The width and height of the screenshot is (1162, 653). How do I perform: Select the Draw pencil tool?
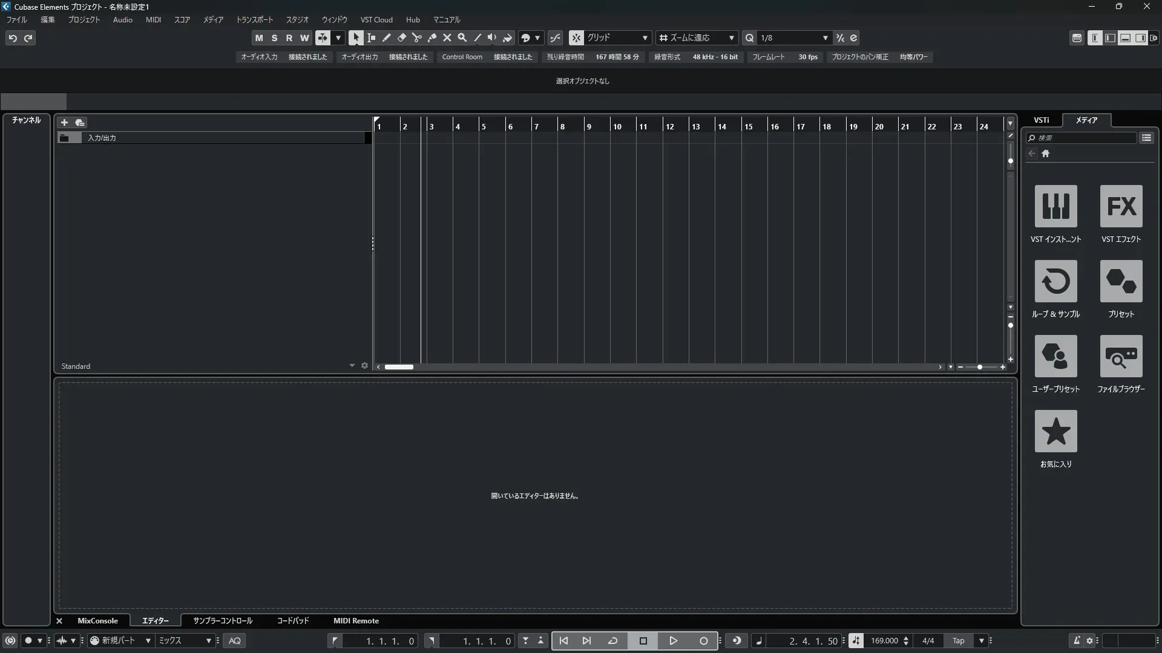[x=386, y=37]
